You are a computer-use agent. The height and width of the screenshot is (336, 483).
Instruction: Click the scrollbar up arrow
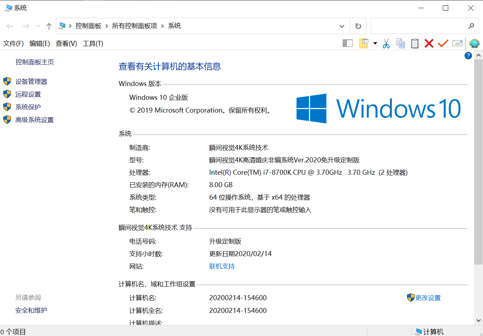click(478, 55)
